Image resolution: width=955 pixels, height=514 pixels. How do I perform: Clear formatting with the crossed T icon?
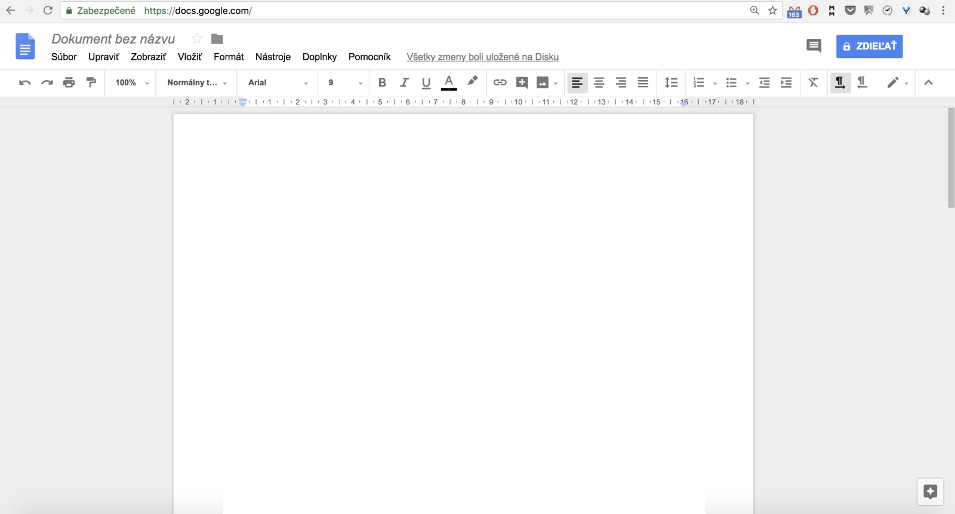[814, 83]
